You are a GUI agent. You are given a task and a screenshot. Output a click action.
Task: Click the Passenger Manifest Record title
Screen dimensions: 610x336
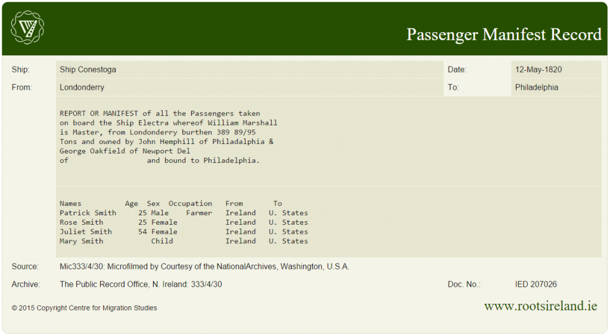tap(503, 34)
